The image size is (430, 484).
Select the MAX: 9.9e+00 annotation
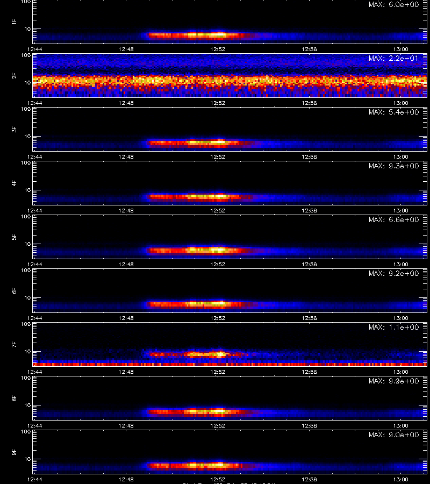[x=393, y=381]
